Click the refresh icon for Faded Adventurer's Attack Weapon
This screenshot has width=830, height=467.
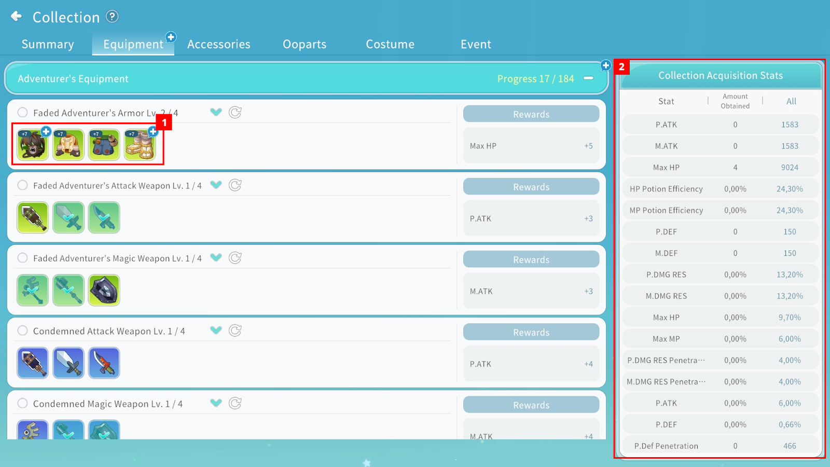tap(235, 185)
